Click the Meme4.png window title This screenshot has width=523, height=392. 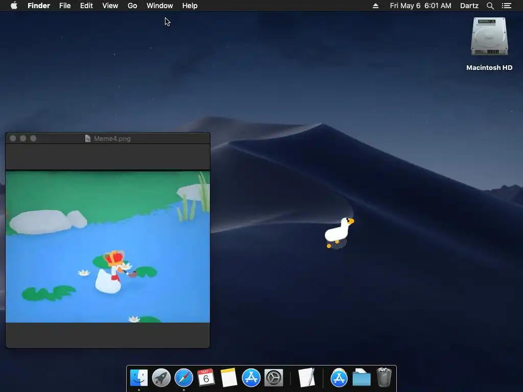click(112, 139)
